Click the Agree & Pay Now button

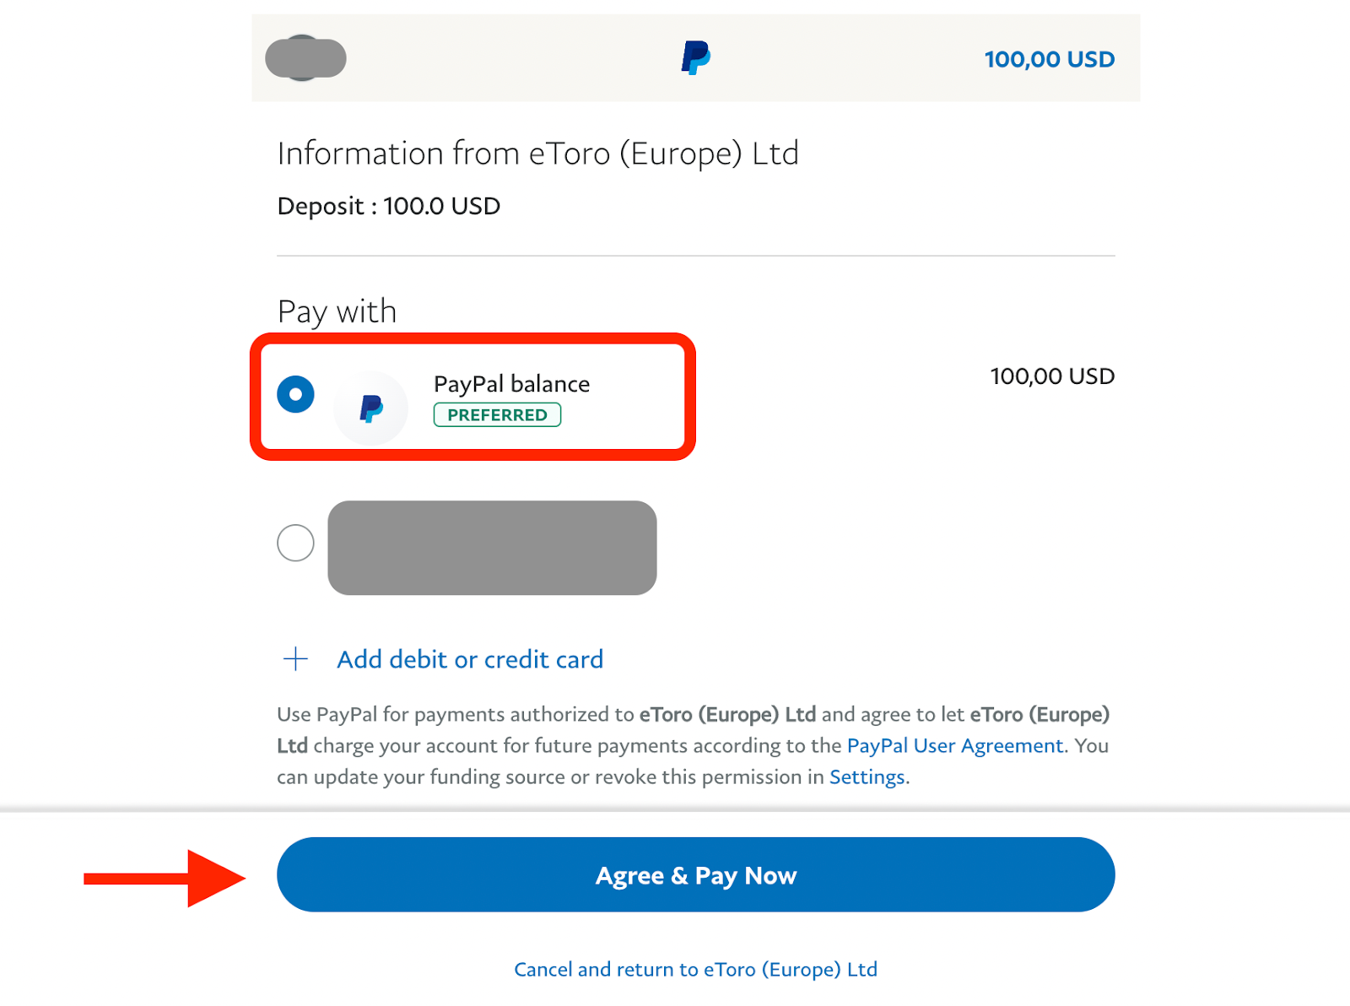click(x=695, y=874)
